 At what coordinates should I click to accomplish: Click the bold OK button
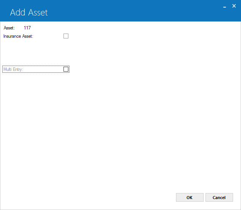click(x=190, y=198)
